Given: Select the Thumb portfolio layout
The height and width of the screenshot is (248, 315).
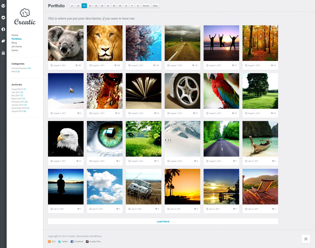Looking at the screenshot, I should pos(146,6).
